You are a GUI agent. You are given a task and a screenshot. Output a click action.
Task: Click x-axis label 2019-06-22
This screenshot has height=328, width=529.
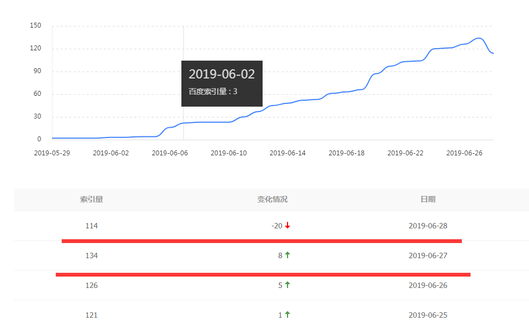tap(405, 153)
